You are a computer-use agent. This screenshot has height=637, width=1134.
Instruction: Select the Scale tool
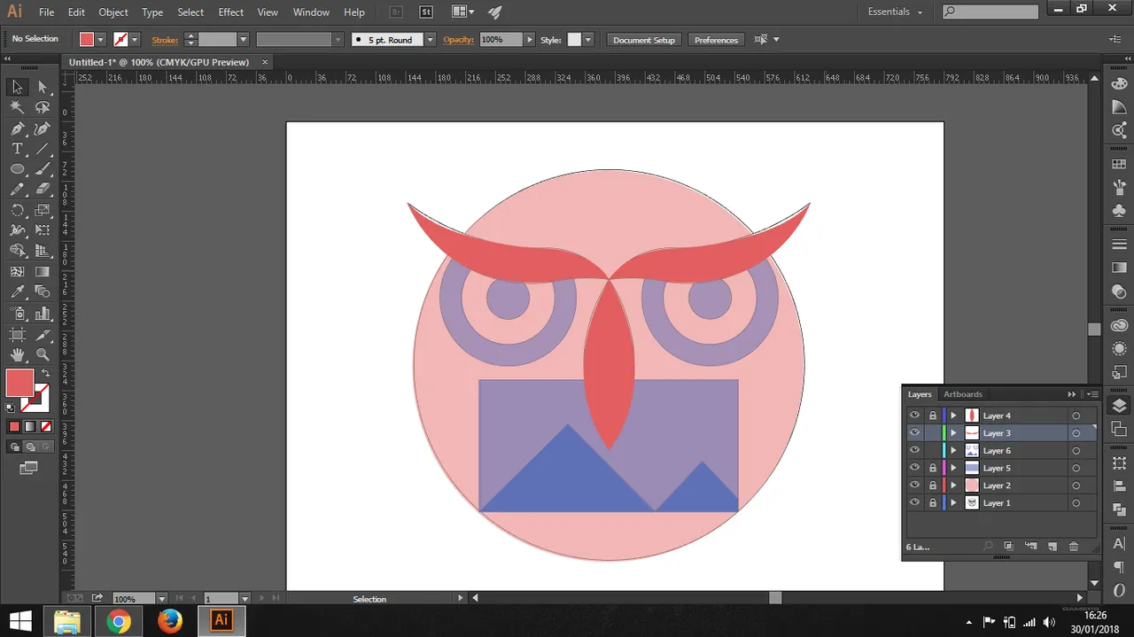(x=42, y=211)
